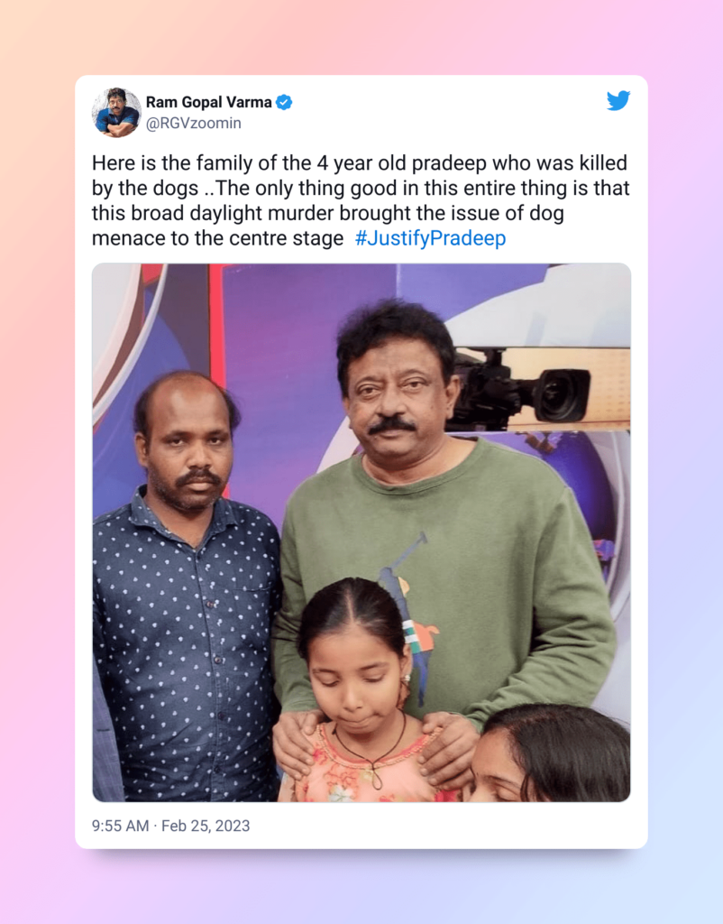Open the Ram Gopal Varma display name
Screen dimensions: 723x924
[208, 102]
